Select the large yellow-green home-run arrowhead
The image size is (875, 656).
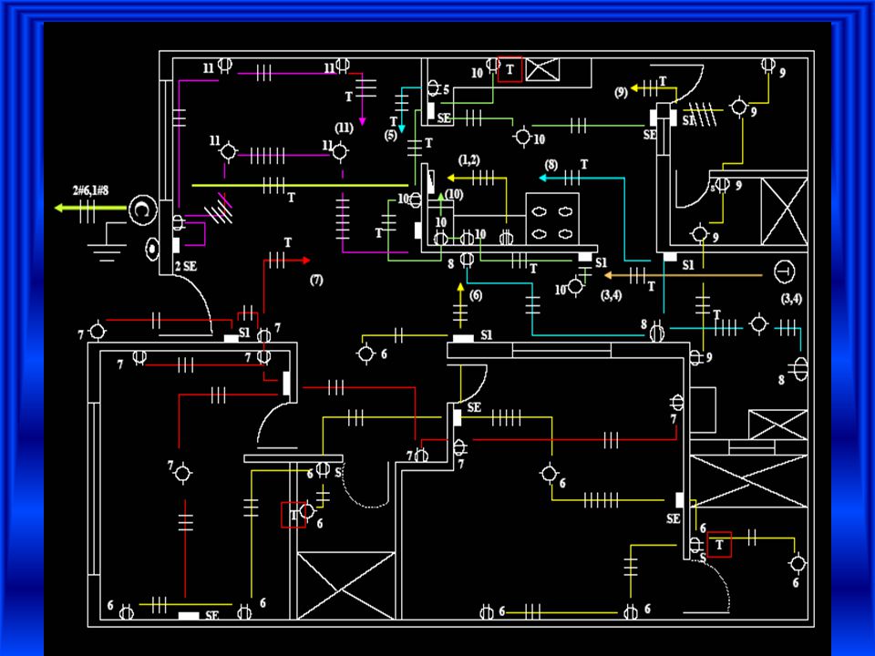[x=58, y=208]
